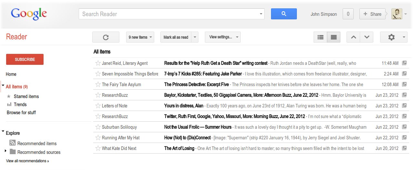413x170 pixels.
Task: Click John Simpson's profile picture
Action: pyautogui.click(x=397, y=14)
